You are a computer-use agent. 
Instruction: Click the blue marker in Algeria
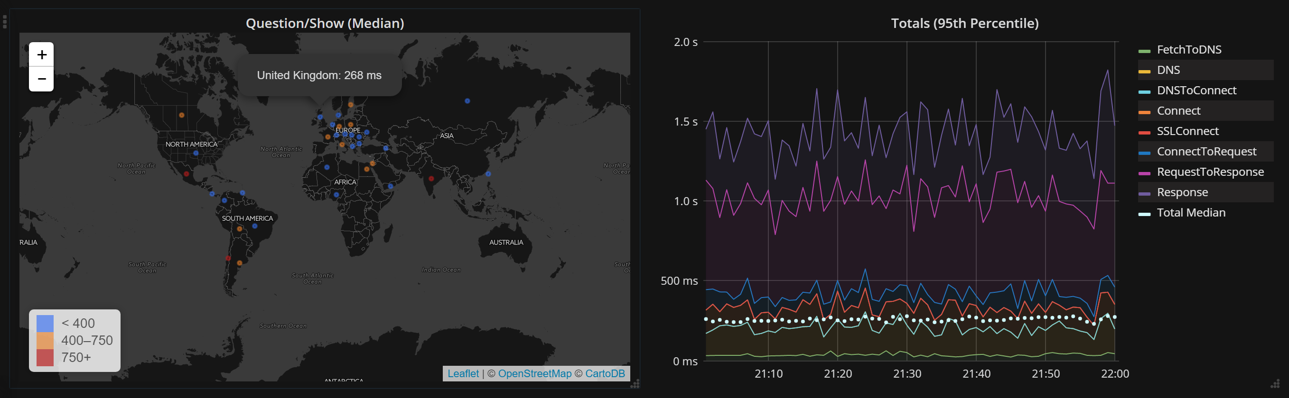point(327,167)
